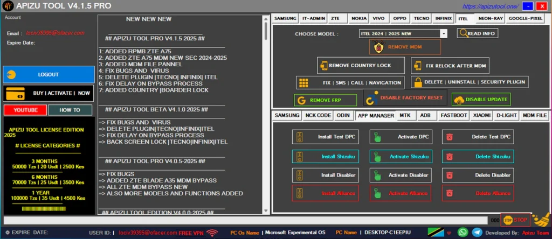The width and height of the screenshot is (552, 239).
Task: Switch to the IT-ADMIN tab
Action: 313,18
